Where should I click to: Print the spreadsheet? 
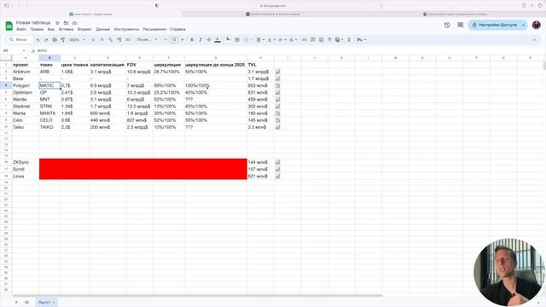point(55,40)
